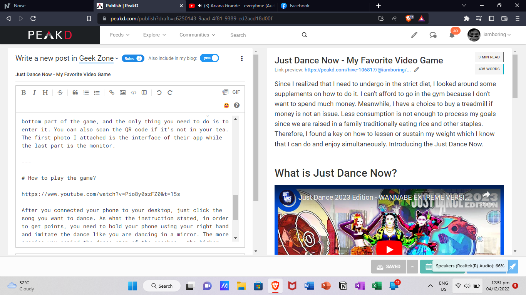Open the snippets icon beside GIF
The width and height of the screenshot is (526, 295).
(x=225, y=92)
